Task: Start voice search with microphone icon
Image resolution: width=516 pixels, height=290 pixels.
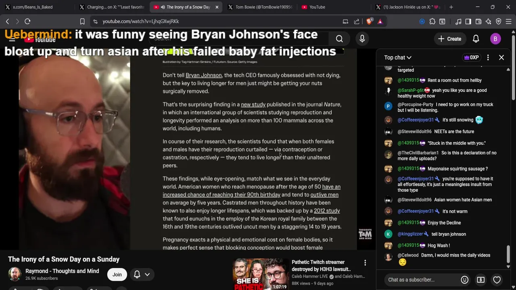Action: coord(362,39)
